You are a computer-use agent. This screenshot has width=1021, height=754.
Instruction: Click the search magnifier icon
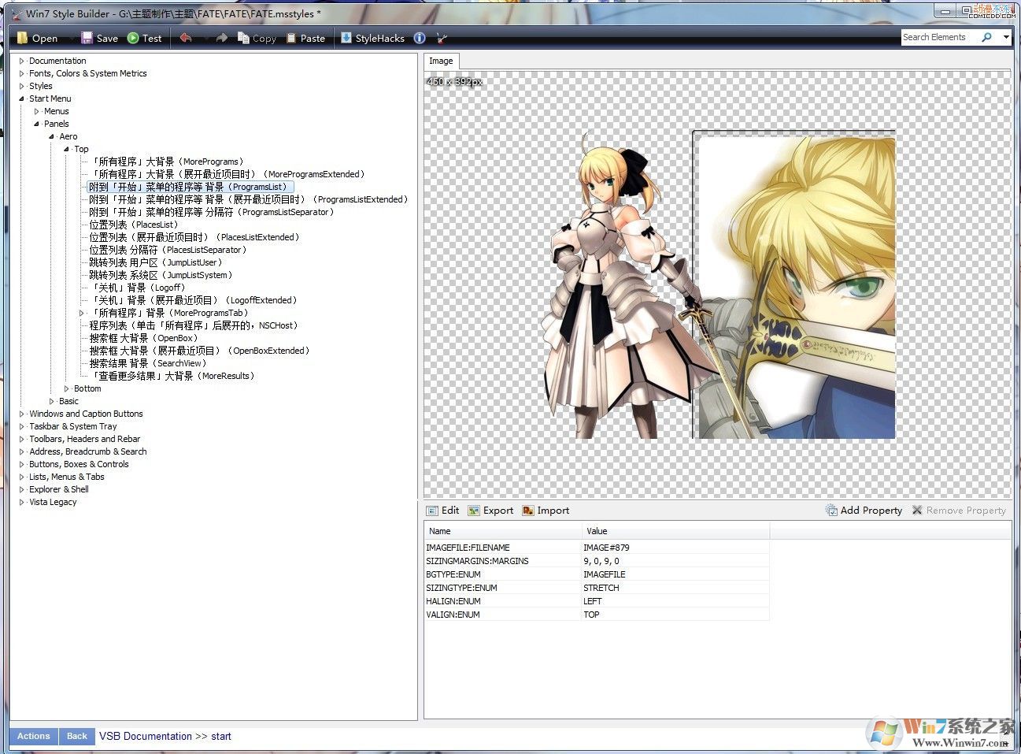tap(986, 37)
